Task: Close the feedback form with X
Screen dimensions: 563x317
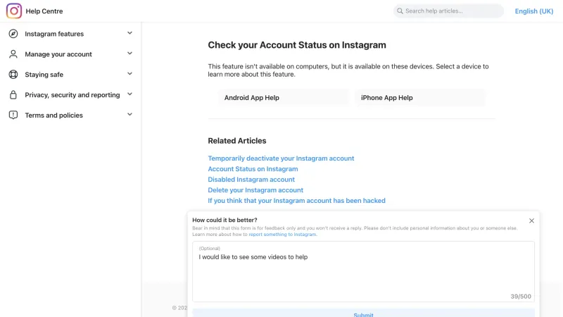Action: coord(531,220)
